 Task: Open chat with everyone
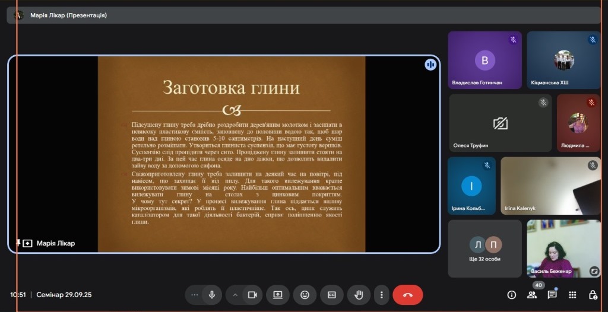pos(552,295)
